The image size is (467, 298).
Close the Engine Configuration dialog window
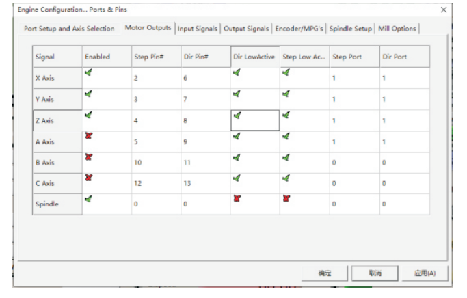point(443,10)
